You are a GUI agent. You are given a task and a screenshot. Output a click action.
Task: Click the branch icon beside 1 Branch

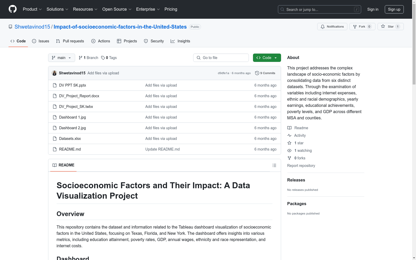coord(81,58)
